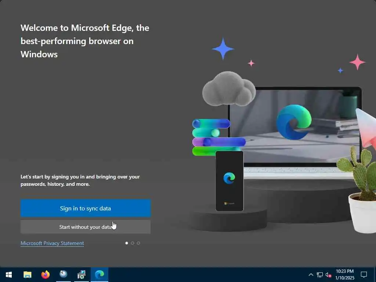
Task: Select the first page indicator dot
Action: tap(127, 243)
